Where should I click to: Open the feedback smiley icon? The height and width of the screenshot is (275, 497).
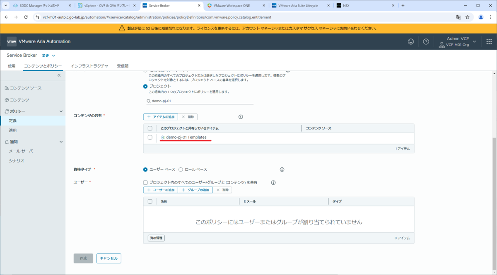(411, 41)
